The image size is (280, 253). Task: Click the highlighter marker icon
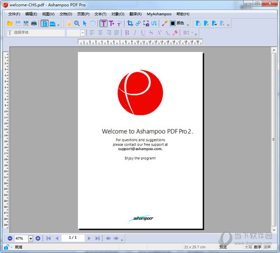pyautogui.click(x=175, y=33)
